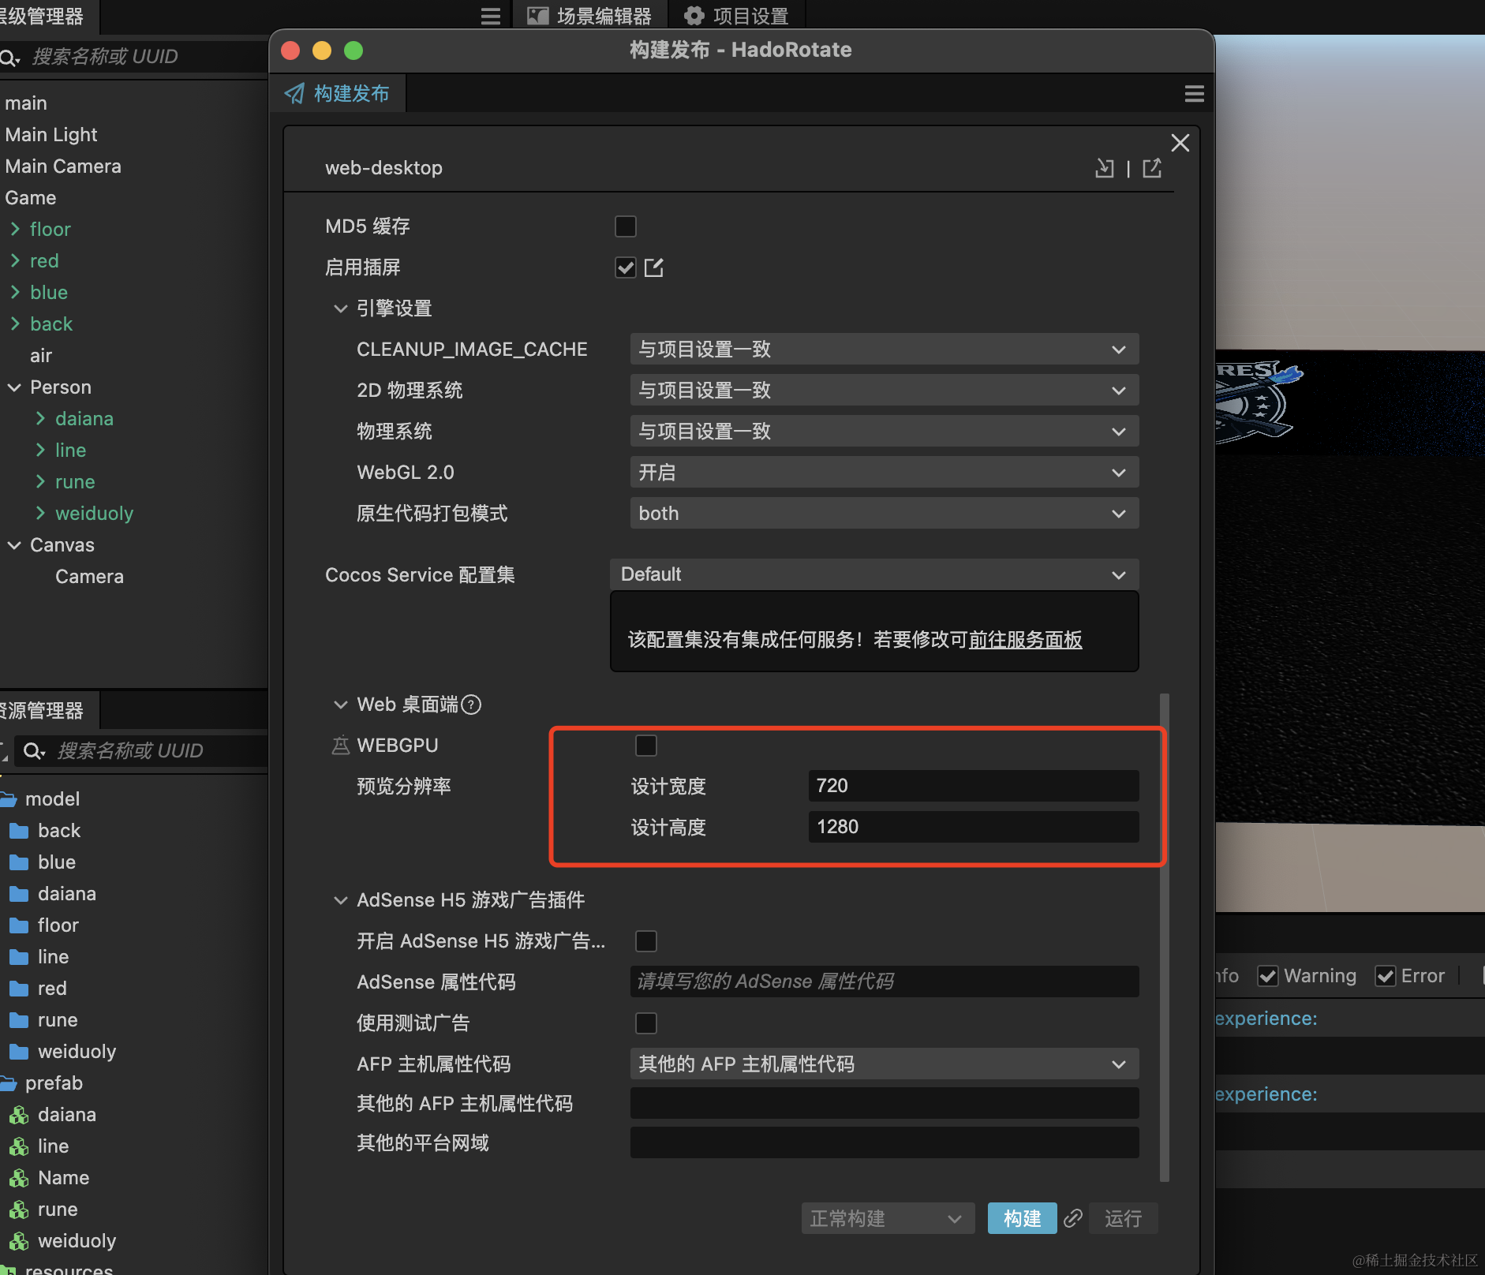The image size is (1485, 1275).
Task: Enable the 使用测试广告 checkbox
Action: [646, 1023]
